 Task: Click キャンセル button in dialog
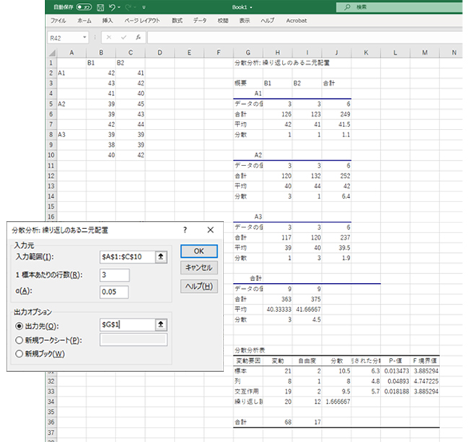[x=199, y=267]
